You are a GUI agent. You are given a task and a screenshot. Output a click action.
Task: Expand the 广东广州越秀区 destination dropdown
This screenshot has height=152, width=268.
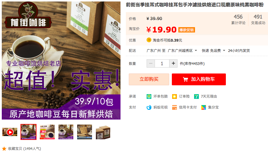coord(196,50)
